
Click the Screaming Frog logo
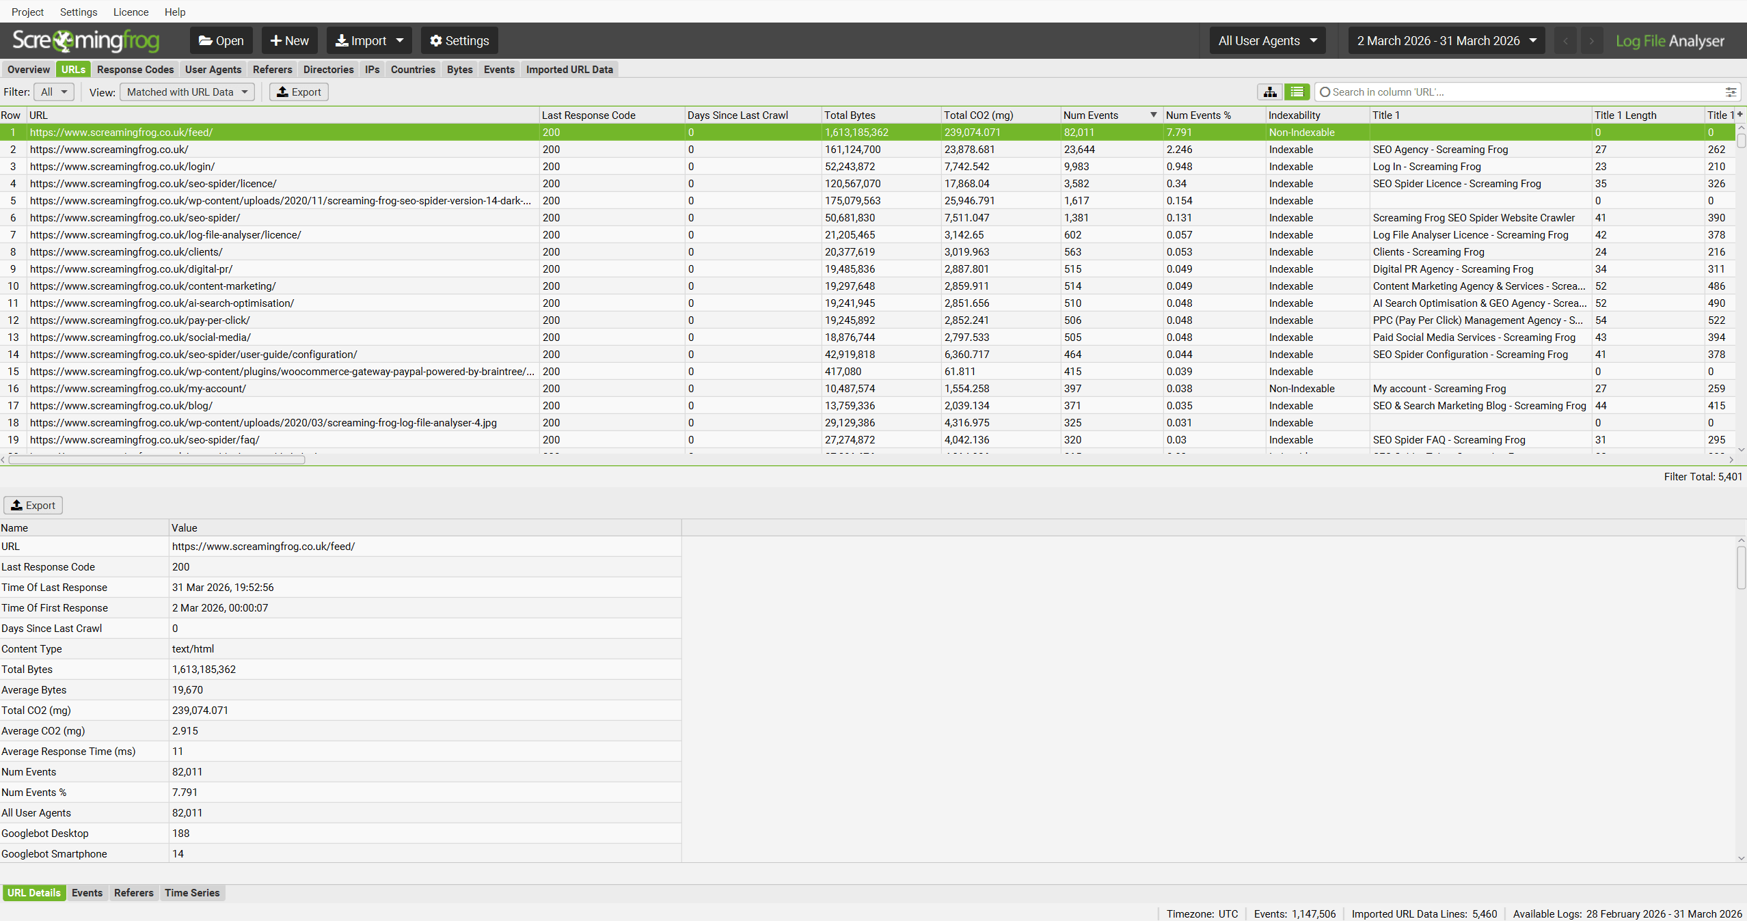point(86,40)
